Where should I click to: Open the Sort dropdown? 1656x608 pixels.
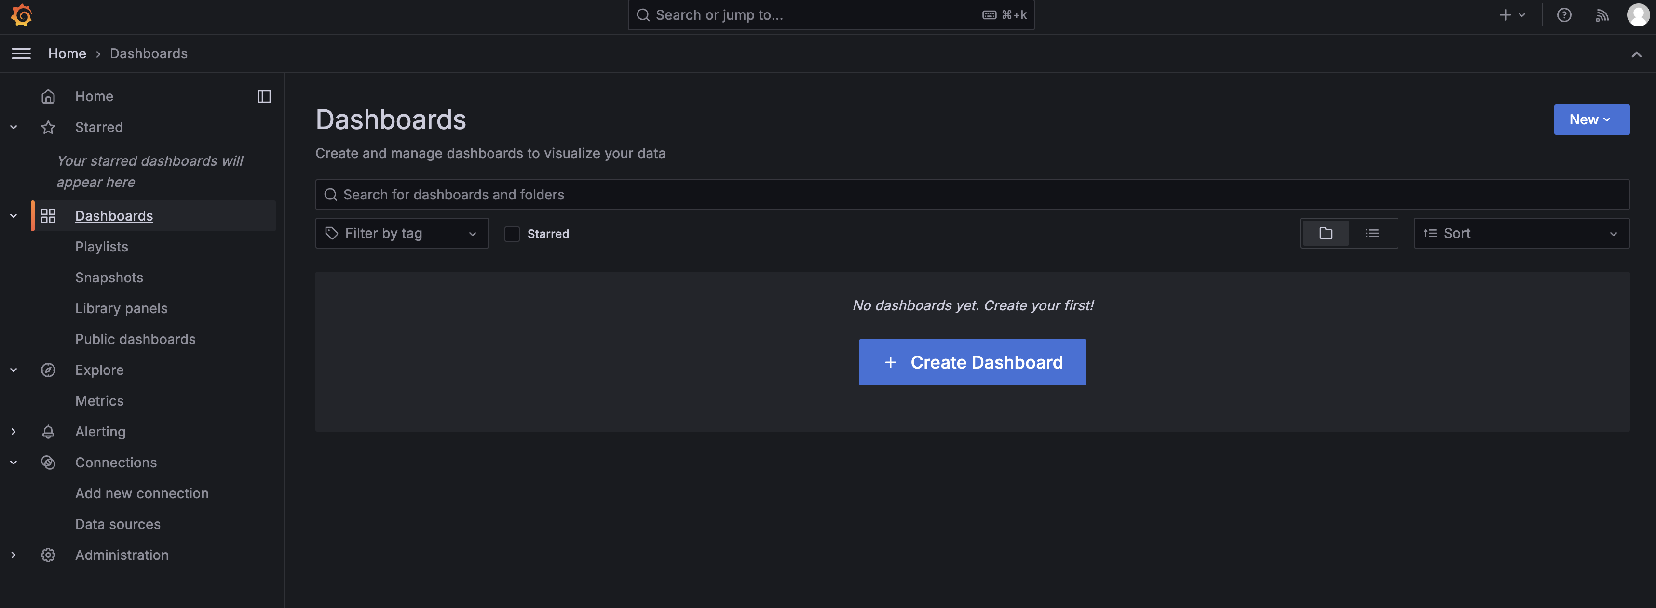[1520, 233]
